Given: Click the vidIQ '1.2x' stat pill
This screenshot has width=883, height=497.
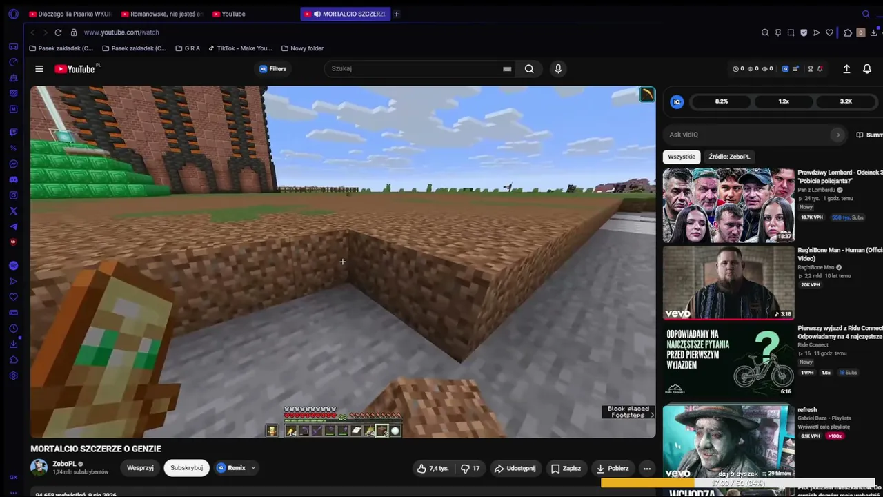Looking at the screenshot, I should tap(784, 101).
